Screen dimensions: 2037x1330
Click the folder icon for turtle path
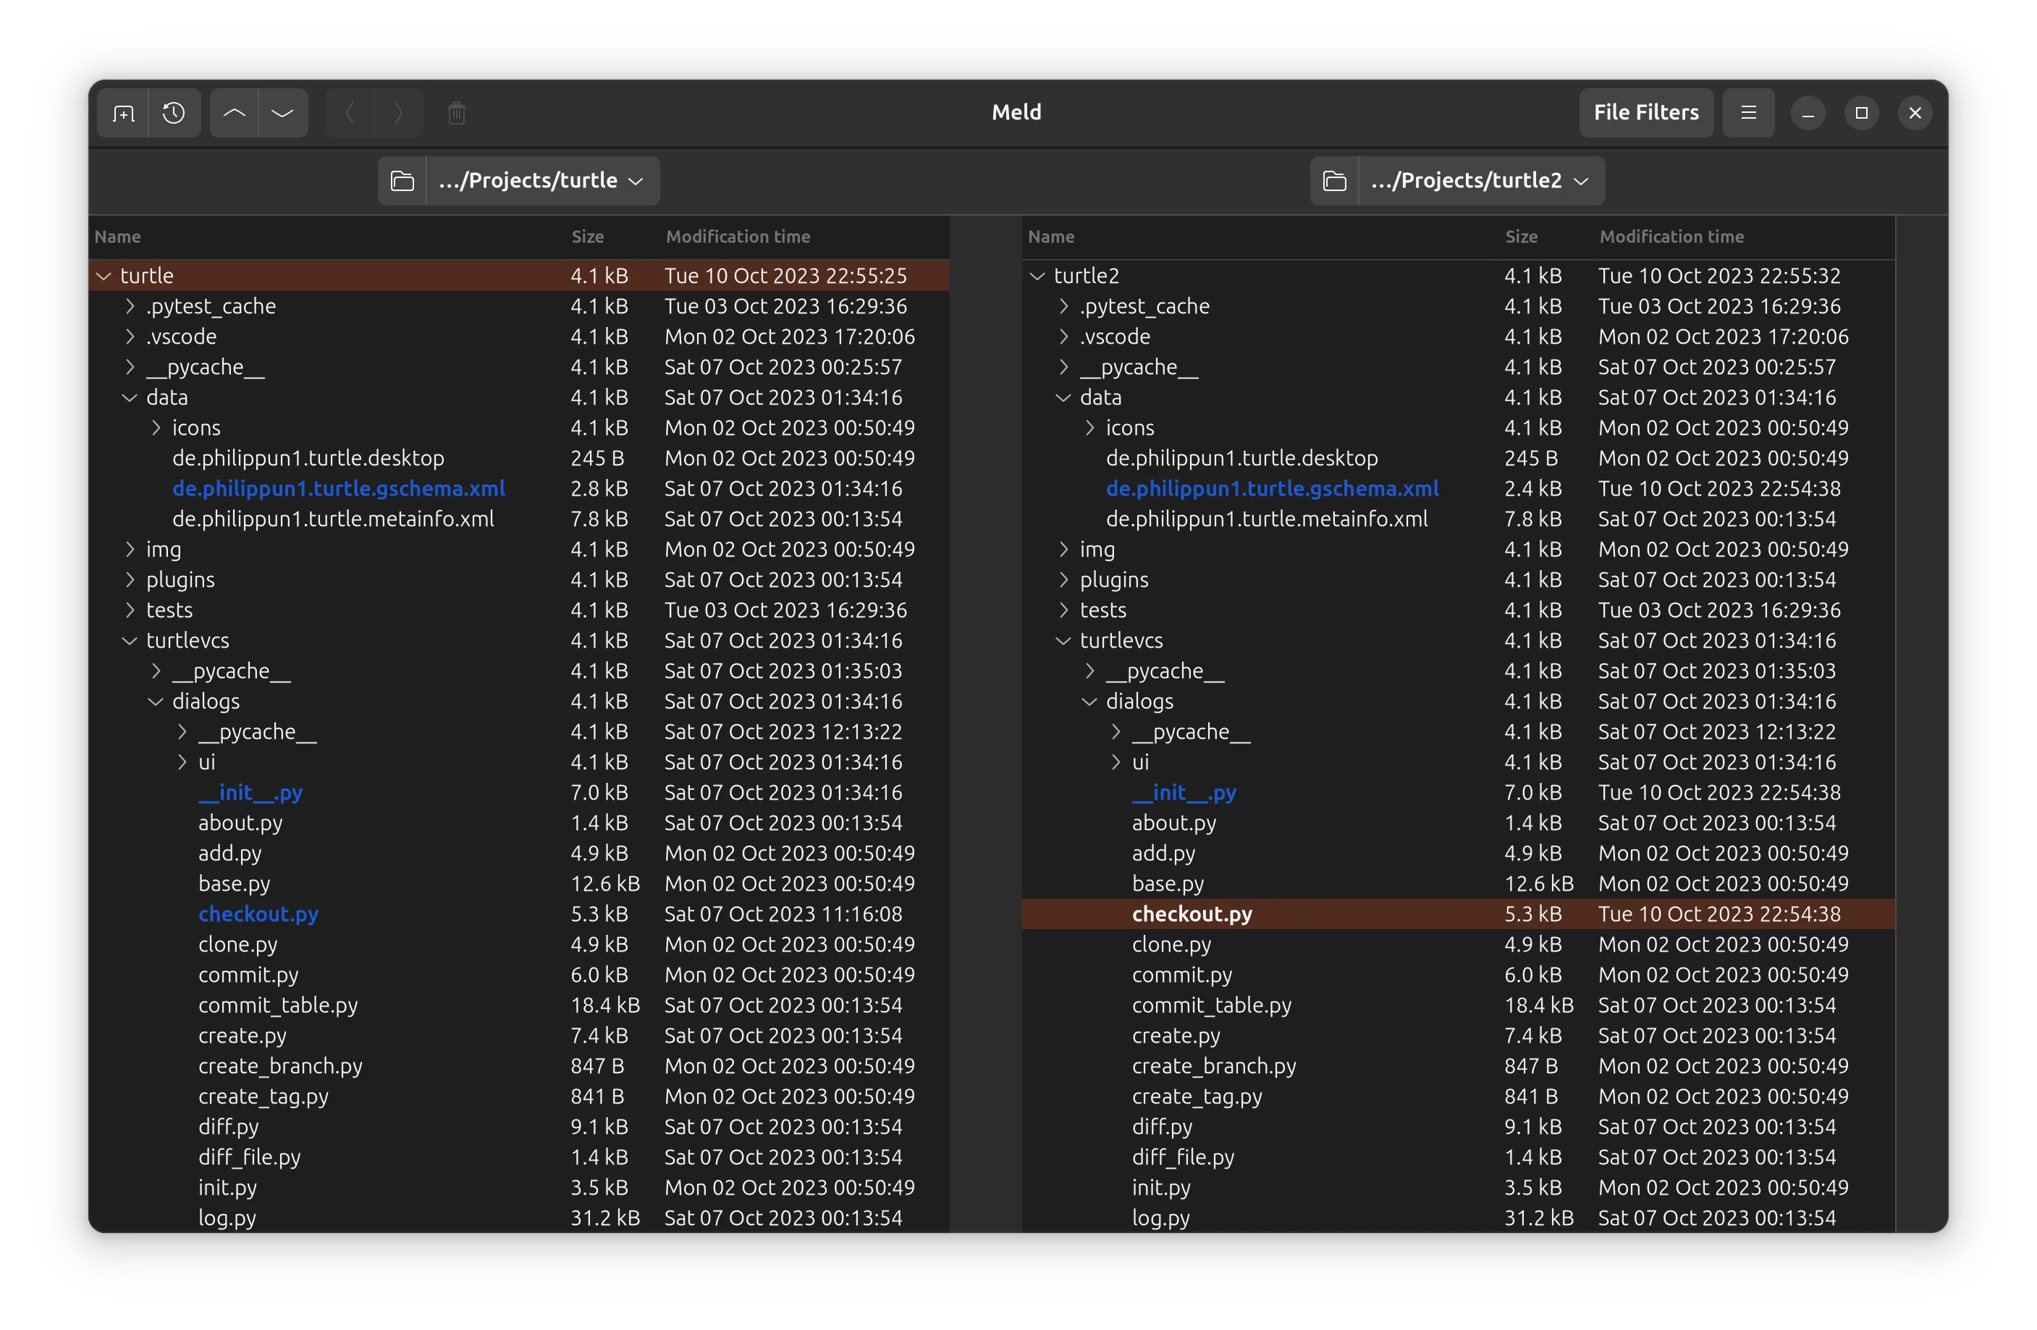pyautogui.click(x=402, y=180)
